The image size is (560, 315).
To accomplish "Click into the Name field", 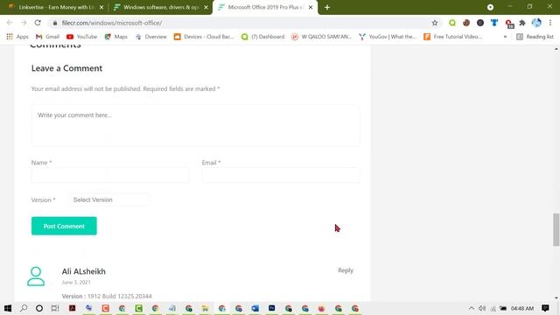I will [110, 175].
